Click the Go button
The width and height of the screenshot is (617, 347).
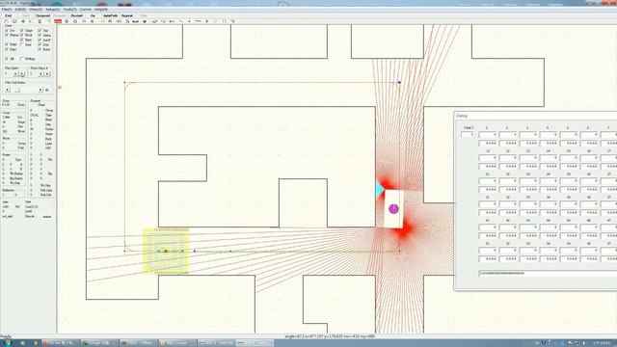coord(93,15)
